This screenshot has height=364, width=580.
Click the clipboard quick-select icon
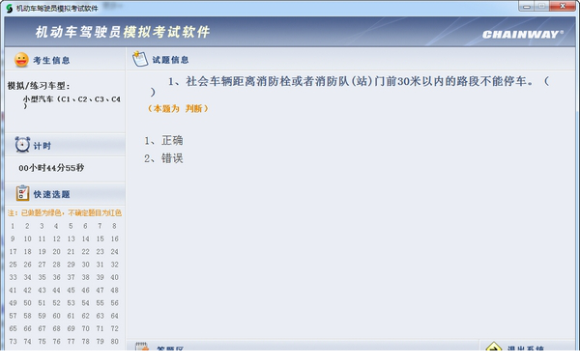click(x=22, y=193)
